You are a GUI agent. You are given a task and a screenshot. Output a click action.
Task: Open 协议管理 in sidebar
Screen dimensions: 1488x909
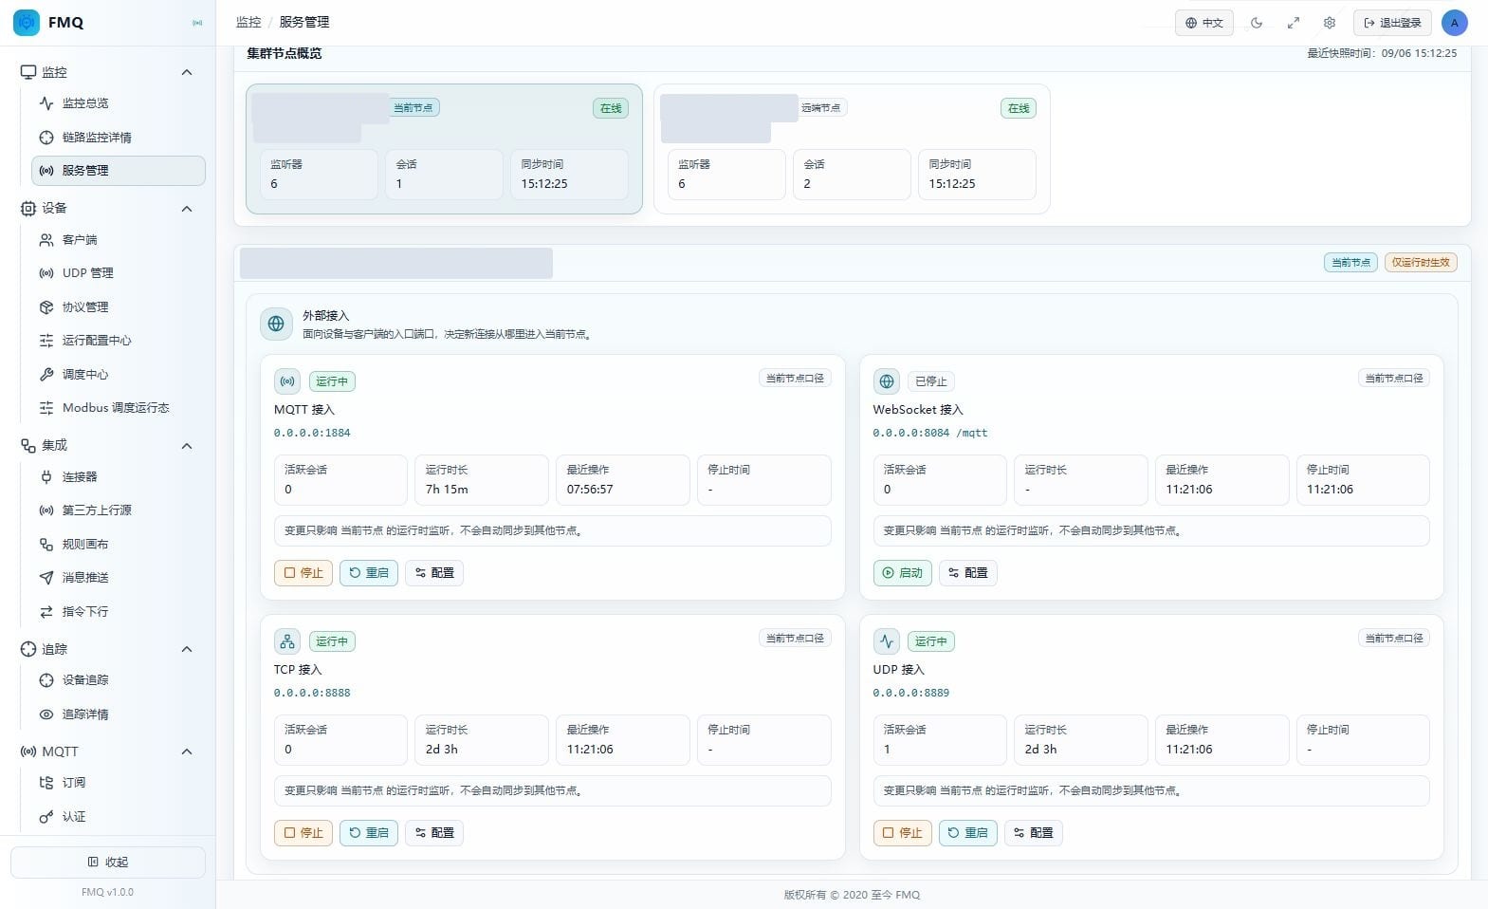coord(119,307)
